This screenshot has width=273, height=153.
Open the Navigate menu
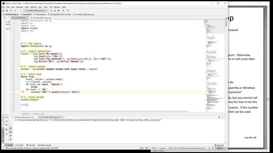[20, 7]
